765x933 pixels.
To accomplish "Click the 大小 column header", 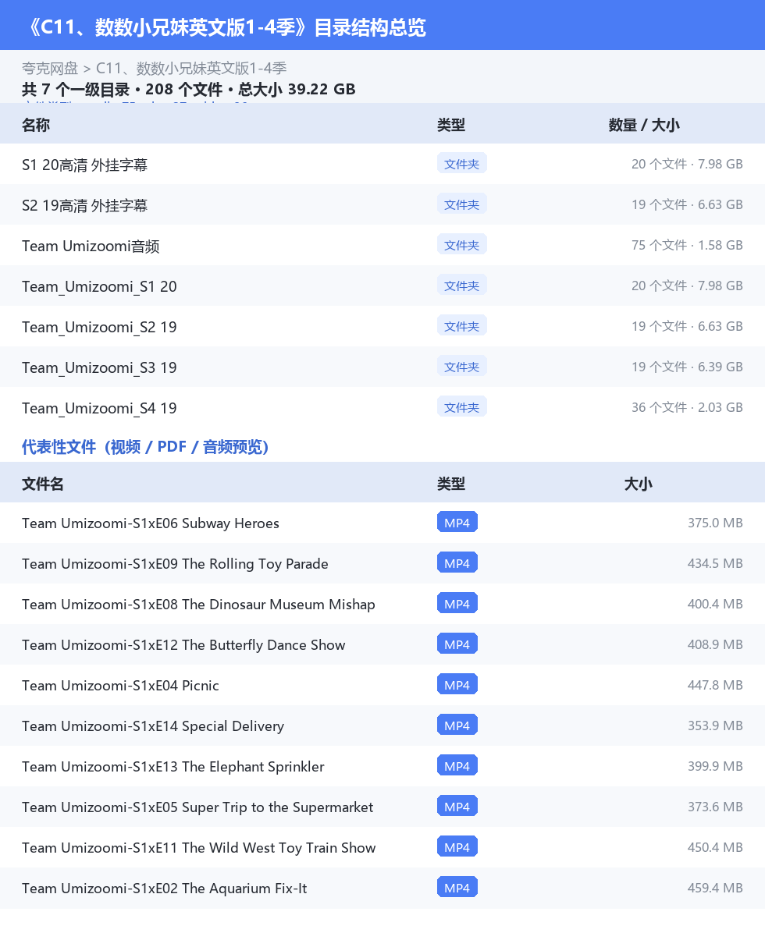I will (638, 484).
